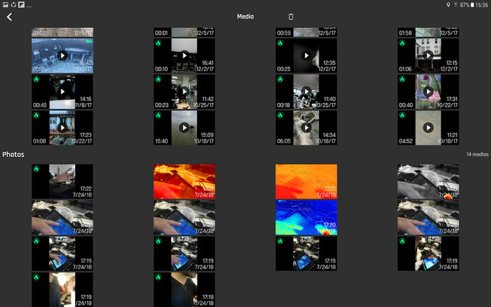The height and width of the screenshot is (307, 491).
Task: Tap the 16:36 clock in status bar
Action: coord(481,5)
